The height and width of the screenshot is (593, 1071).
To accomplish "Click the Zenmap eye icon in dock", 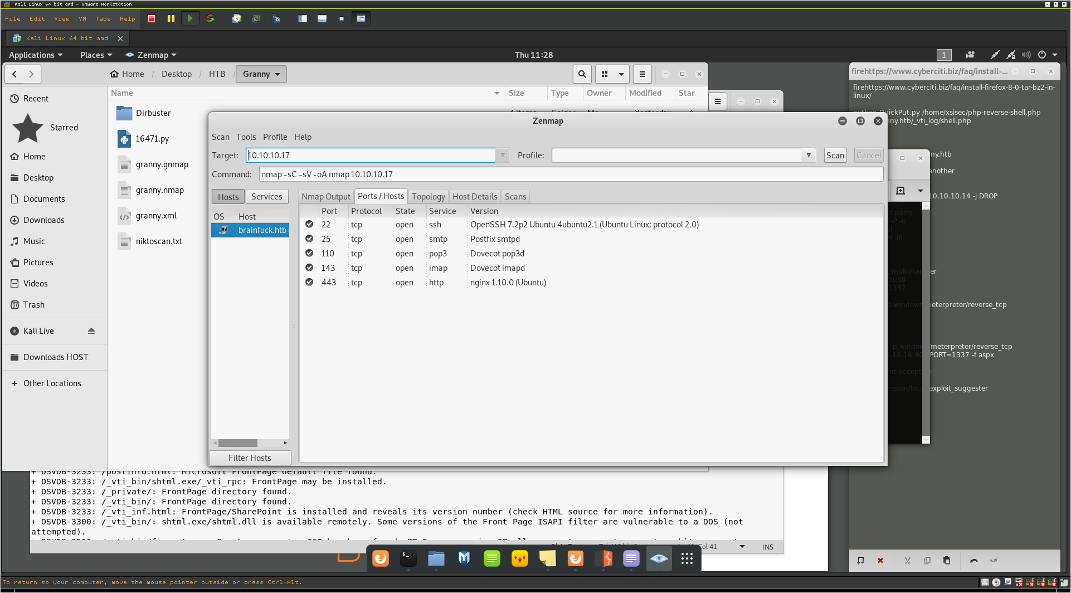I will click(659, 558).
